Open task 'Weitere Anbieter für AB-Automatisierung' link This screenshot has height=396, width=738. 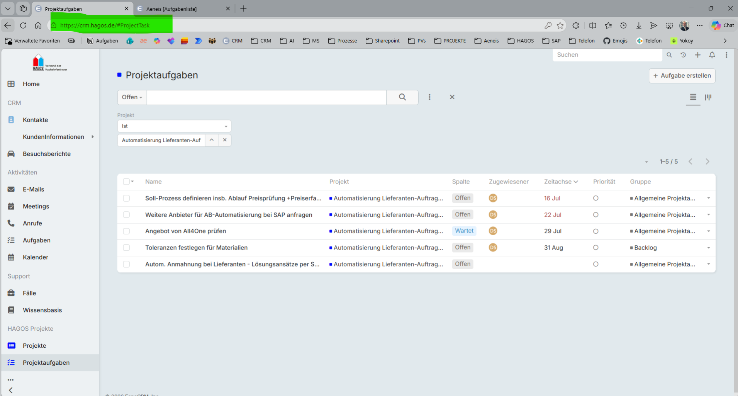click(229, 215)
